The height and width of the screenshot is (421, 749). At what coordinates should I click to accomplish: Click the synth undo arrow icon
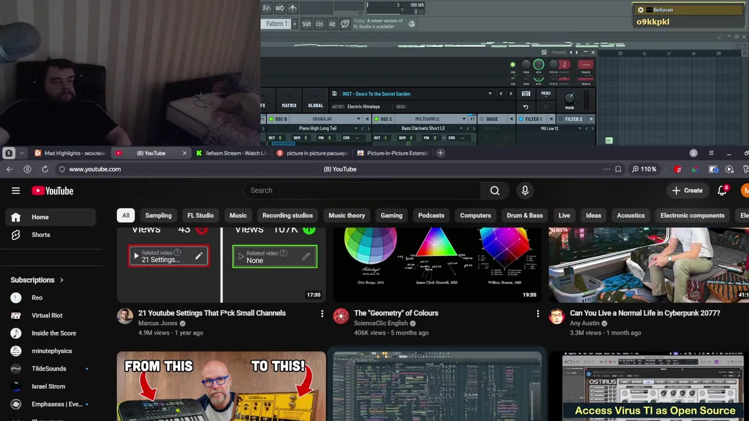click(525, 107)
